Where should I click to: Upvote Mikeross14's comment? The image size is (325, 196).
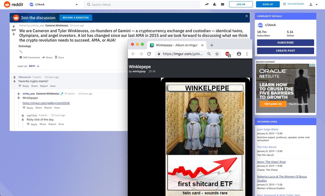(14, 77)
